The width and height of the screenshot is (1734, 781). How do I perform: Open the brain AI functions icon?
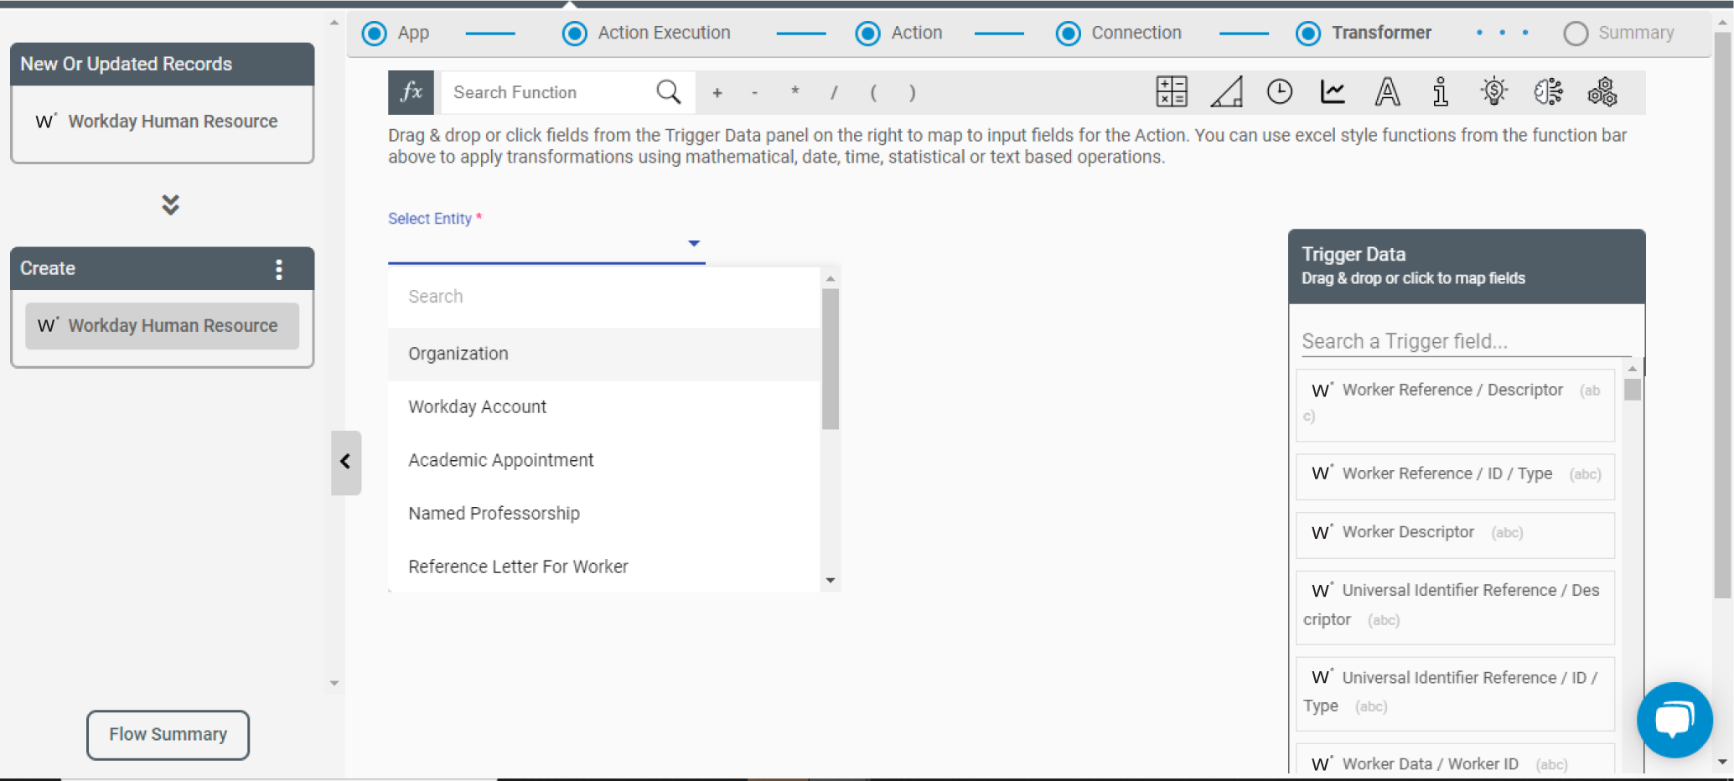1548,91
